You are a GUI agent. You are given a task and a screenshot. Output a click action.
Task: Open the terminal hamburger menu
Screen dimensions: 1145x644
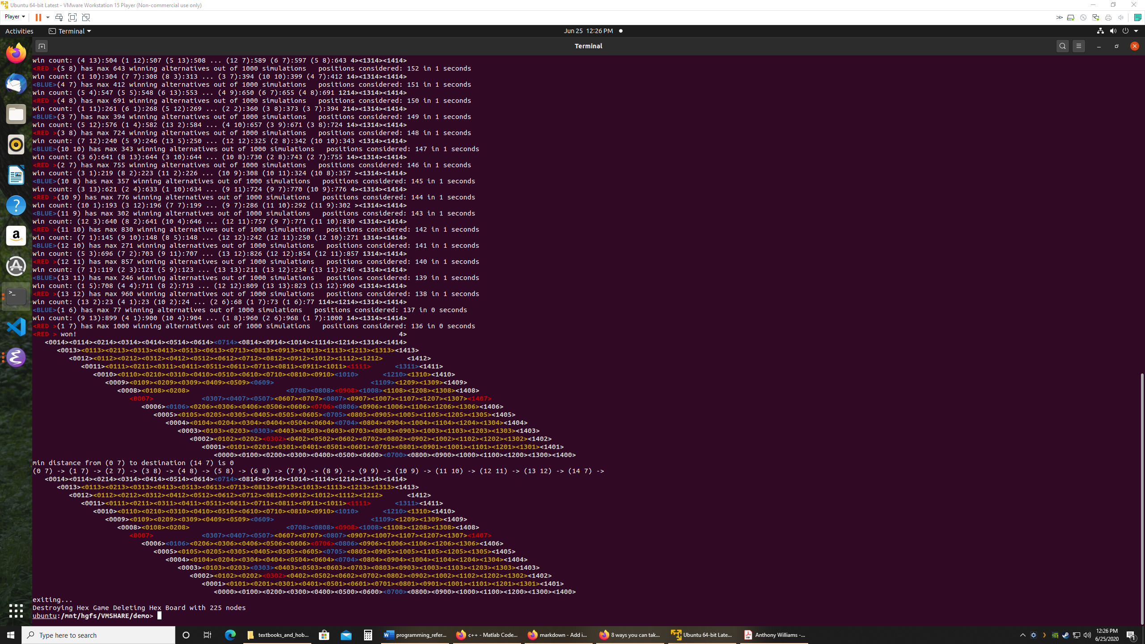pyautogui.click(x=1078, y=46)
